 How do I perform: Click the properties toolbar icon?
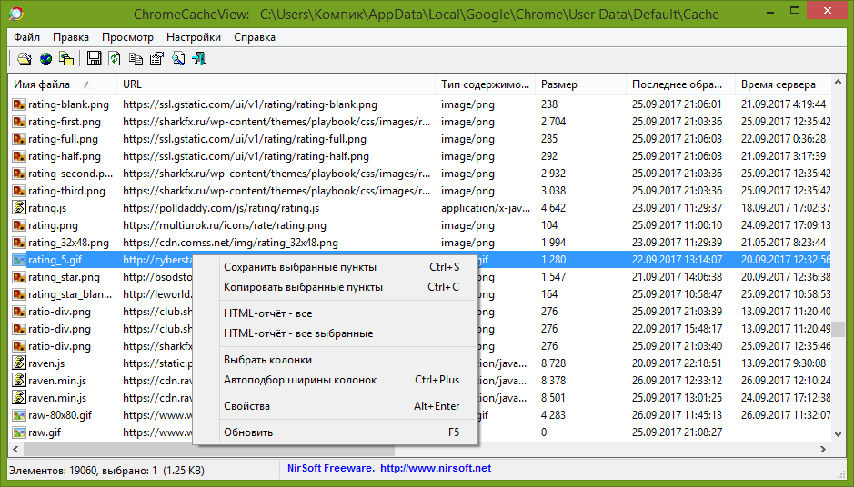(x=156, y=58)
